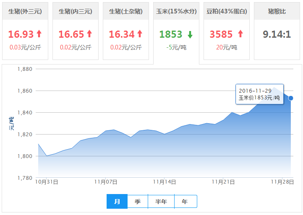This screenshot has height=215, width=303.
Task: Click the 1,800 y-axis label
Action: pyautogui.click(x=25, y=156)
